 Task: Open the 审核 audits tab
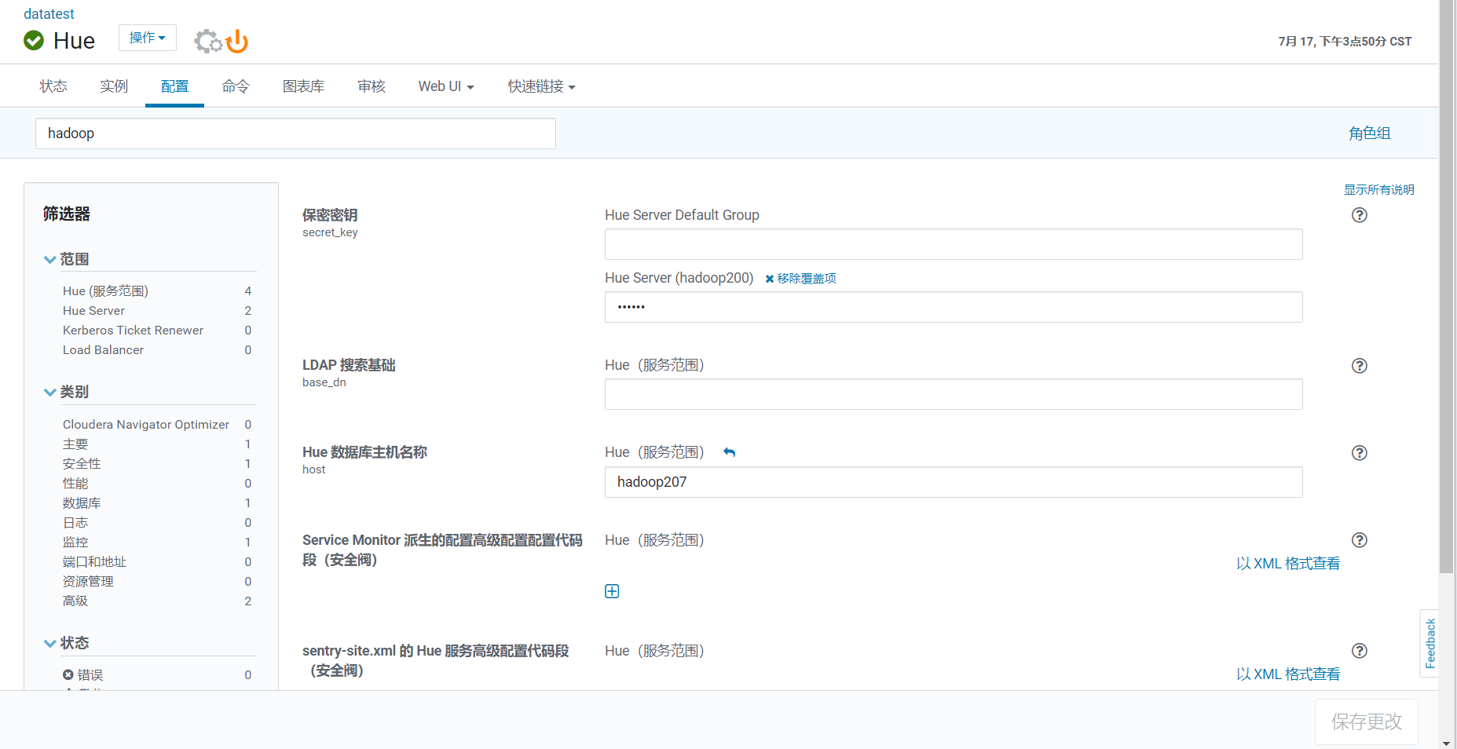point(372,86)
